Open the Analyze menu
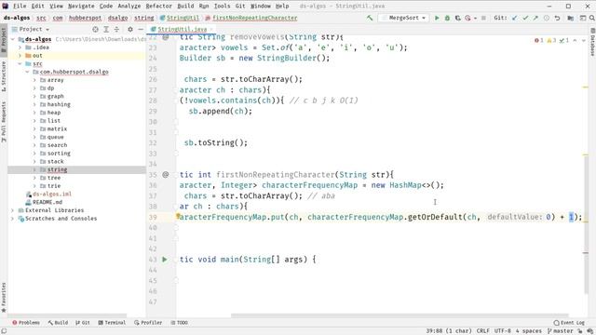 [x=129, y=7]
